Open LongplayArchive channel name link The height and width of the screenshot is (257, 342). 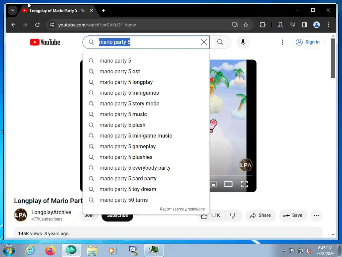[x=51, y=212]
